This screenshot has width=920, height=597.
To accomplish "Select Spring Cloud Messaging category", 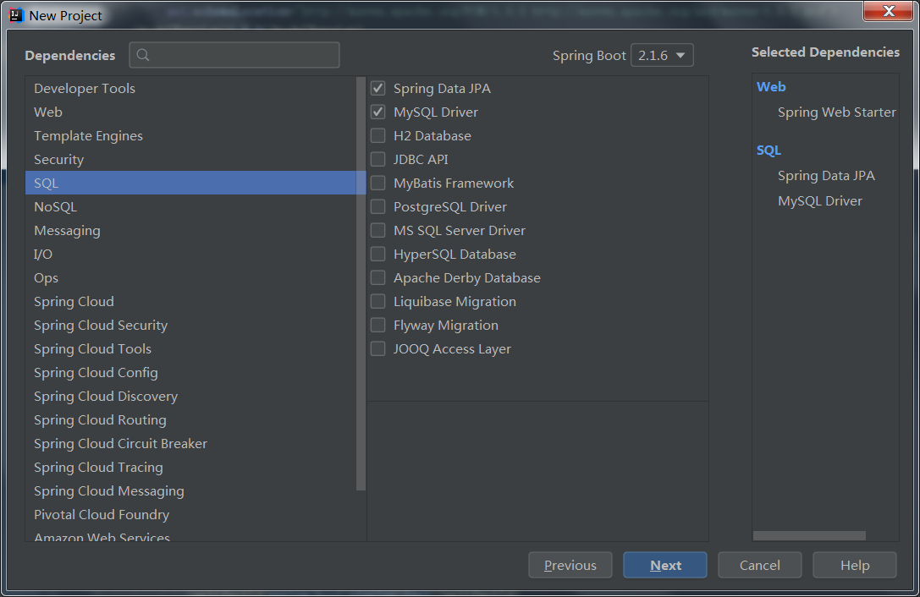I will point(190,490).
